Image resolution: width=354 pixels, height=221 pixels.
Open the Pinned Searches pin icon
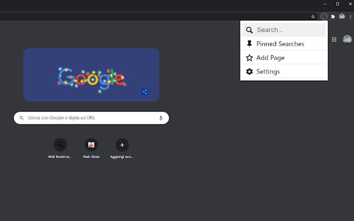tap(250, 44)
